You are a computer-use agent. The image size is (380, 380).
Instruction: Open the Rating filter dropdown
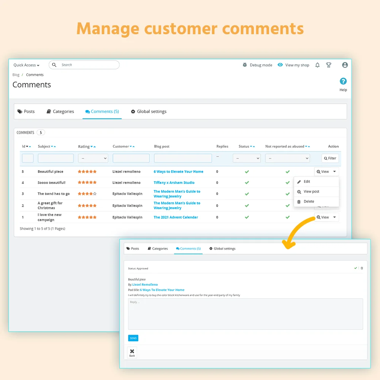point(93,158)
